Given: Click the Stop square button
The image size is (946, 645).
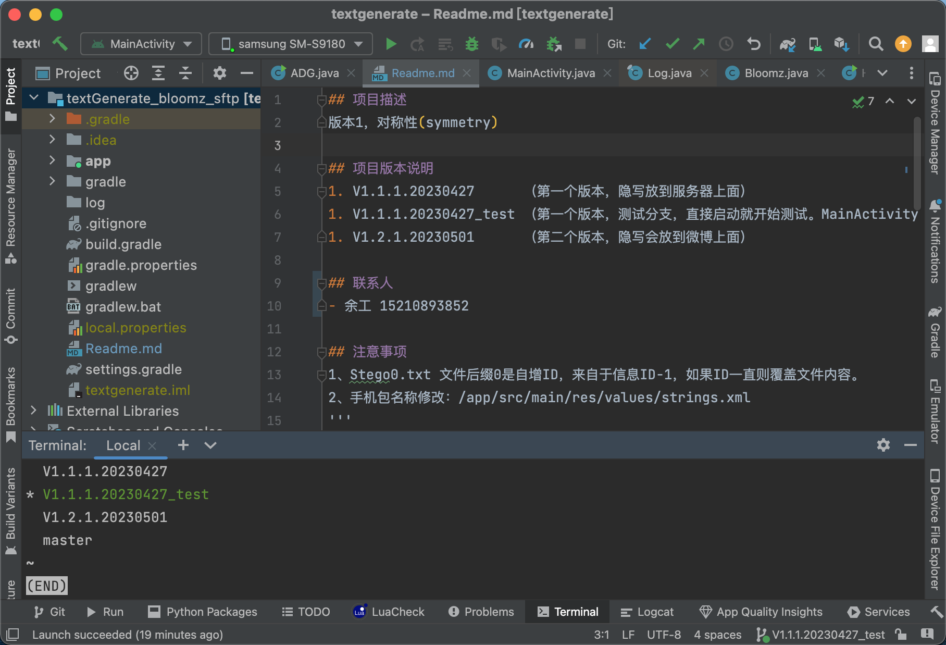Looking at the screenshot, I should [x=580, y=44].
